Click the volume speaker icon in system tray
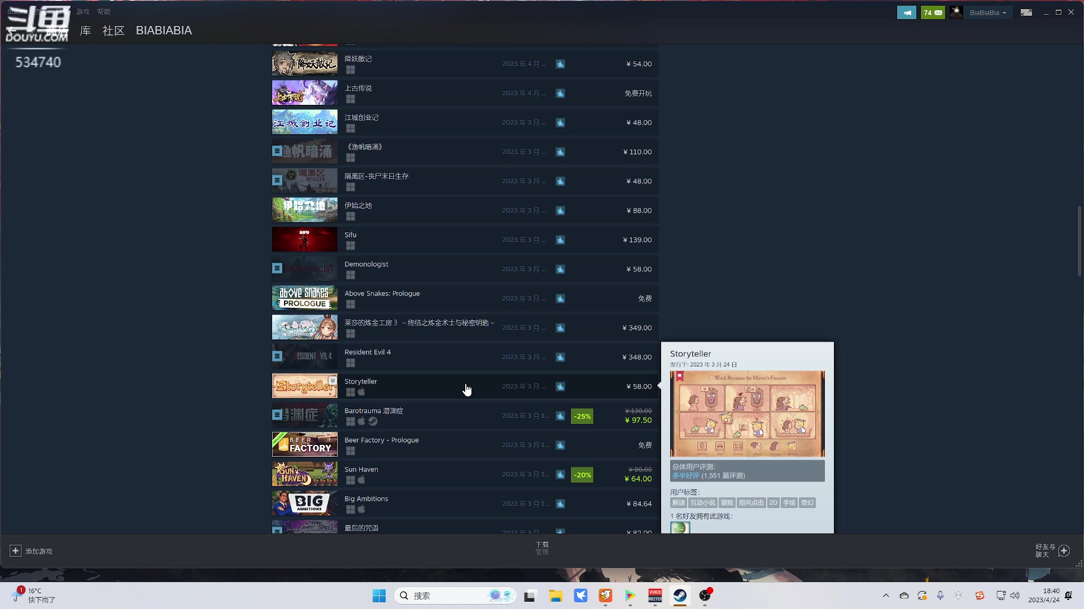The image size is (1084, 609). (x=1015, y=595)
